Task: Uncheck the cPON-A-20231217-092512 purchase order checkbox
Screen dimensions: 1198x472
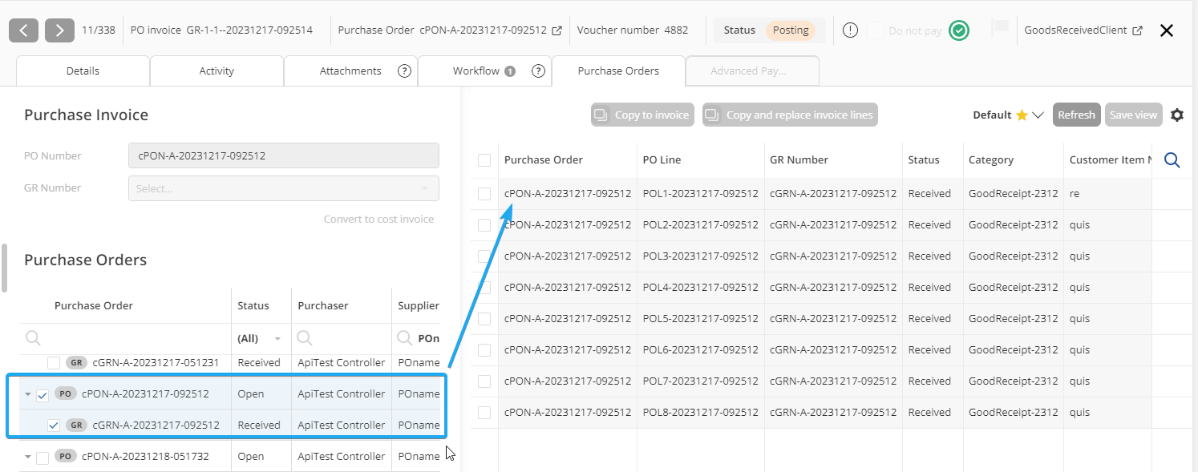Action: (43, 394)
